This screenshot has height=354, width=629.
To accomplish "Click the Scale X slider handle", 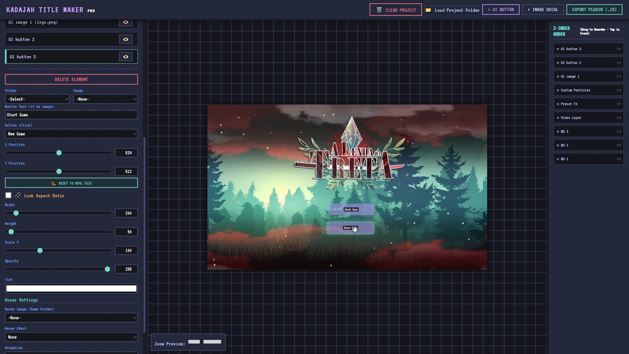I will 40,250.
